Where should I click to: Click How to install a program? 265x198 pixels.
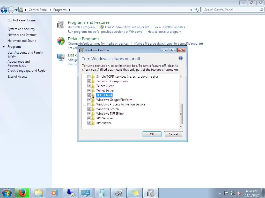point(164,32)
